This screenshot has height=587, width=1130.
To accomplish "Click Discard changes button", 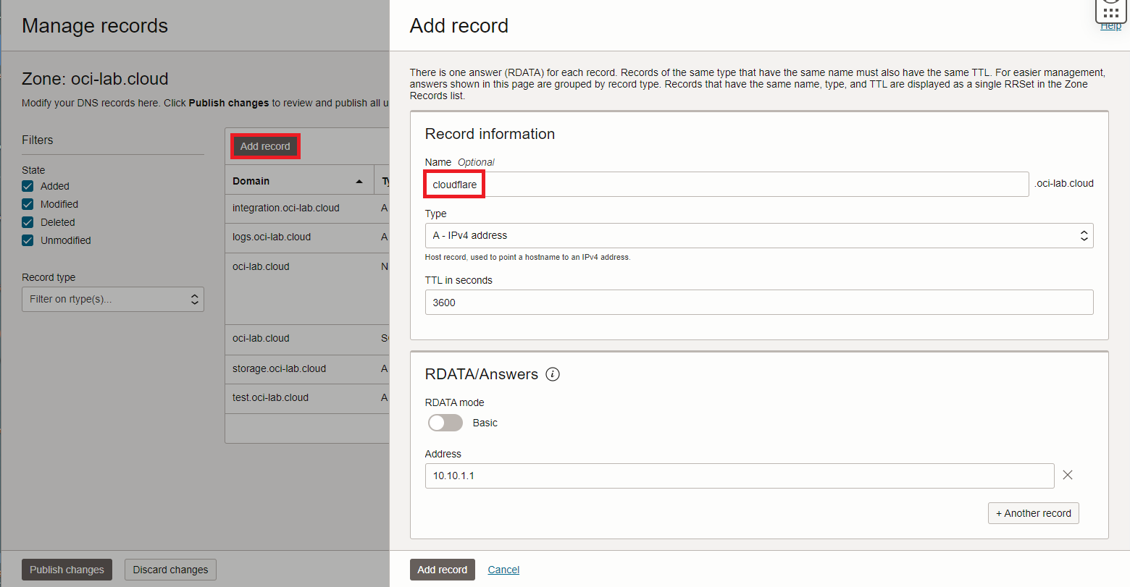I will click(x=170, y=570).
